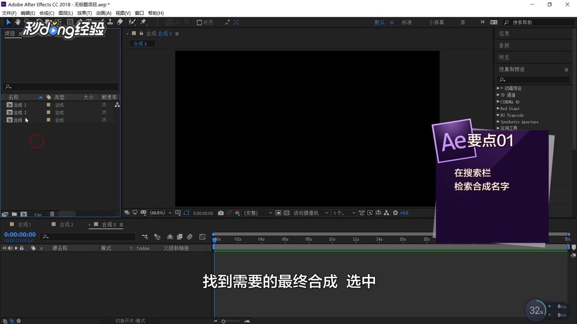Select the Roto Brush tool
Image resolution: width=577 pixels, height=324 pixels.
coord(132,22)
